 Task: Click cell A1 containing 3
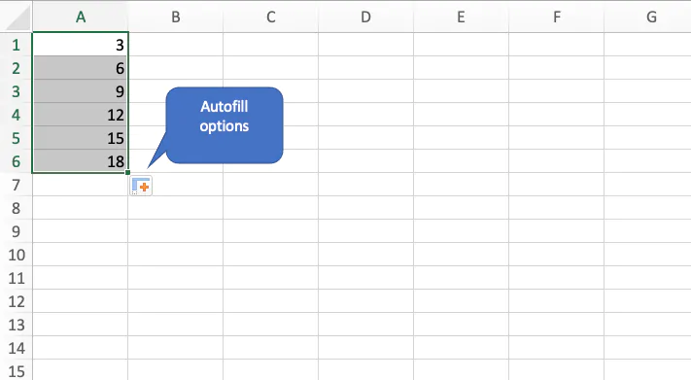point(81,45)
